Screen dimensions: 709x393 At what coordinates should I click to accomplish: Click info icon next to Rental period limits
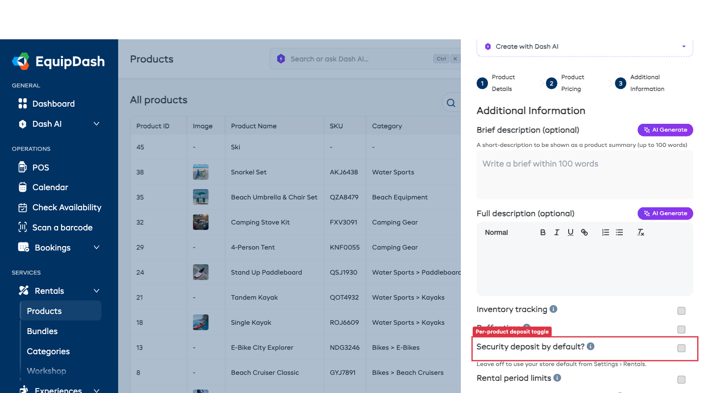coord(557,378)
